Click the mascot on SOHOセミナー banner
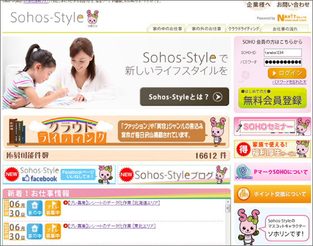Image resolution: width=313 pixels, height=246 pixels. click(303, 126)
